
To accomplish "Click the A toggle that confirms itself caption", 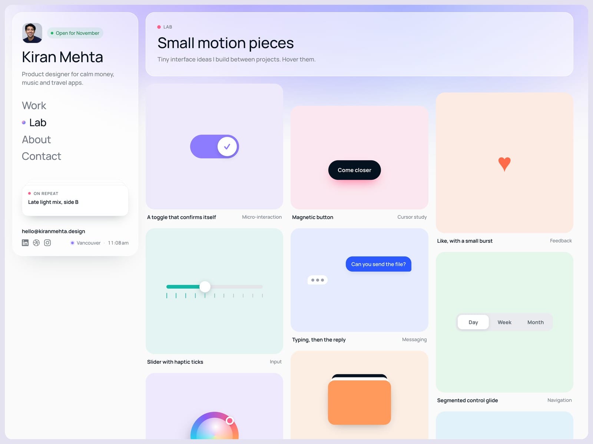I will tap(182, 217).
